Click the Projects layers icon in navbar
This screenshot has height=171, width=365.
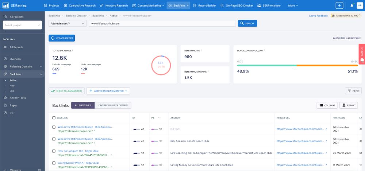(x=45, y=5)
